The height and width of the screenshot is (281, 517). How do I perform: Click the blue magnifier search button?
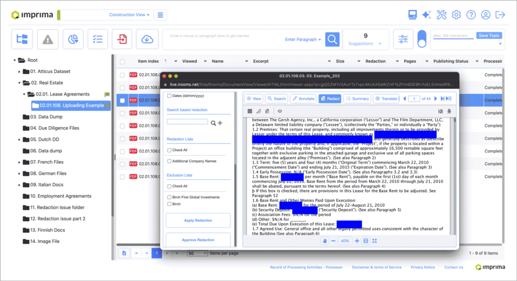coord(332,39)
